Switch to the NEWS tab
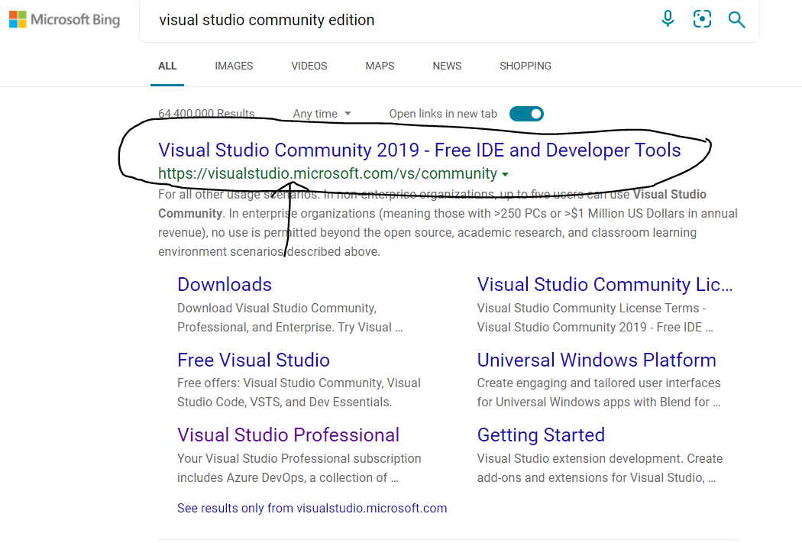 click(447, 66)
